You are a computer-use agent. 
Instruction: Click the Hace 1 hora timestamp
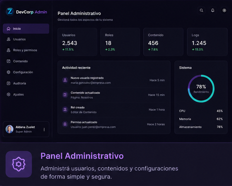(157, 110)
